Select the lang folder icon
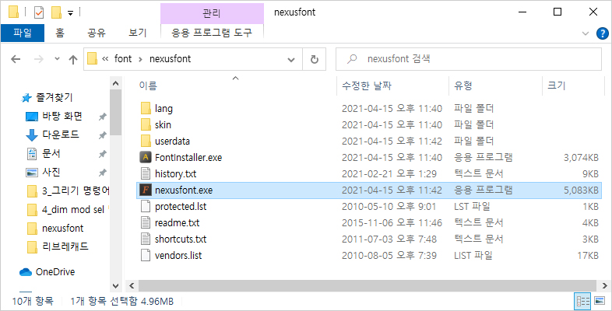Image resolution: width=612 pixels, height=311 pixels. pyautogui.click(x=146, y=108)
